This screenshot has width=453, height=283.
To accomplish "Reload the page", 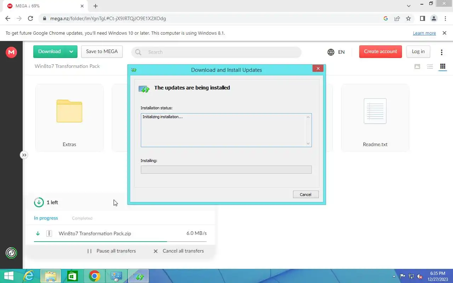I will pyautogui.click(x=30, y=18).
